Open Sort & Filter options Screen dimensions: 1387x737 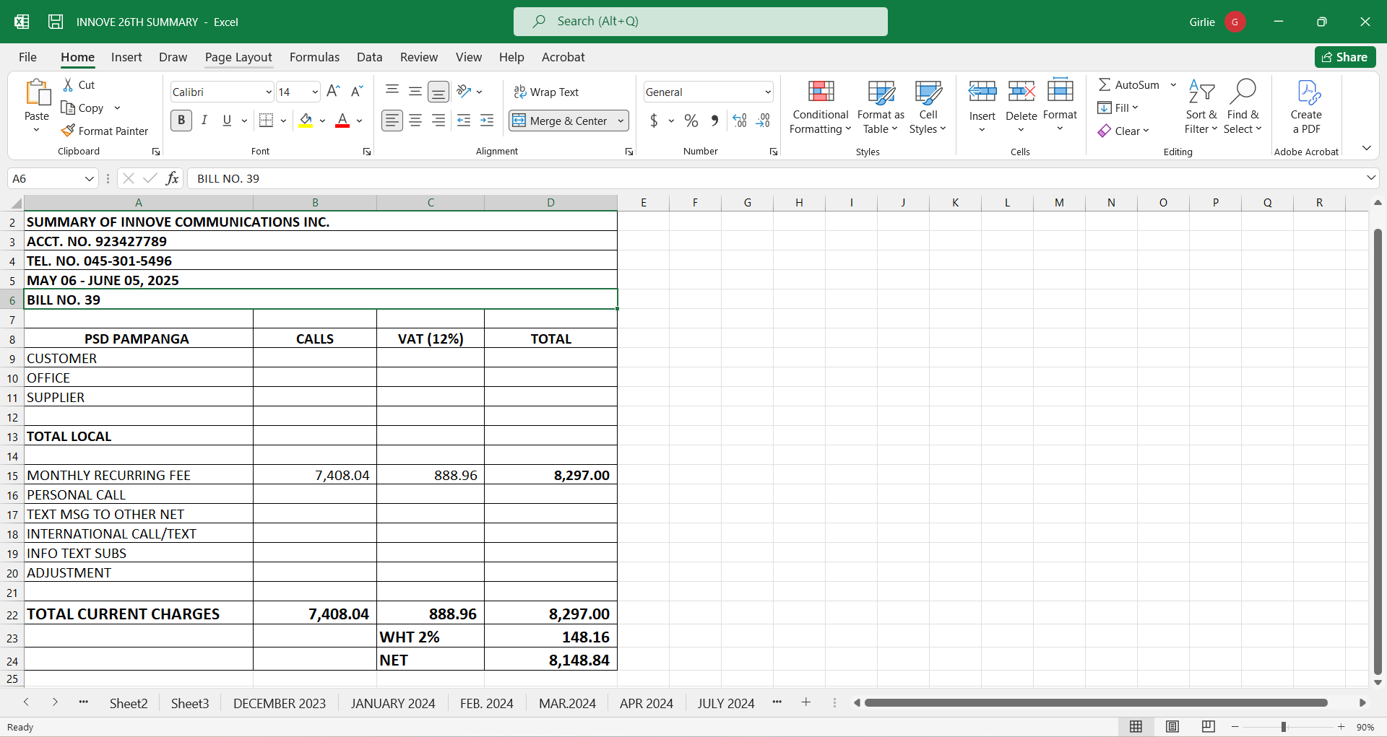[x=1201, y=107]
